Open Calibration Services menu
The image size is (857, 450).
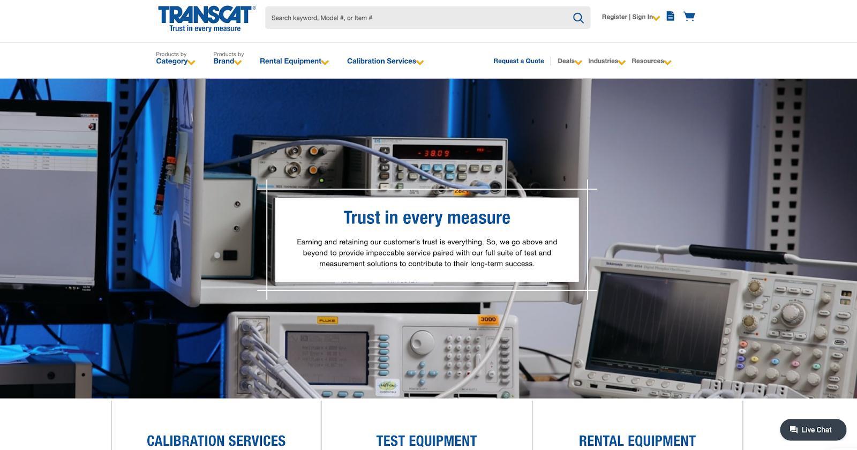click(x=385, y=61)
